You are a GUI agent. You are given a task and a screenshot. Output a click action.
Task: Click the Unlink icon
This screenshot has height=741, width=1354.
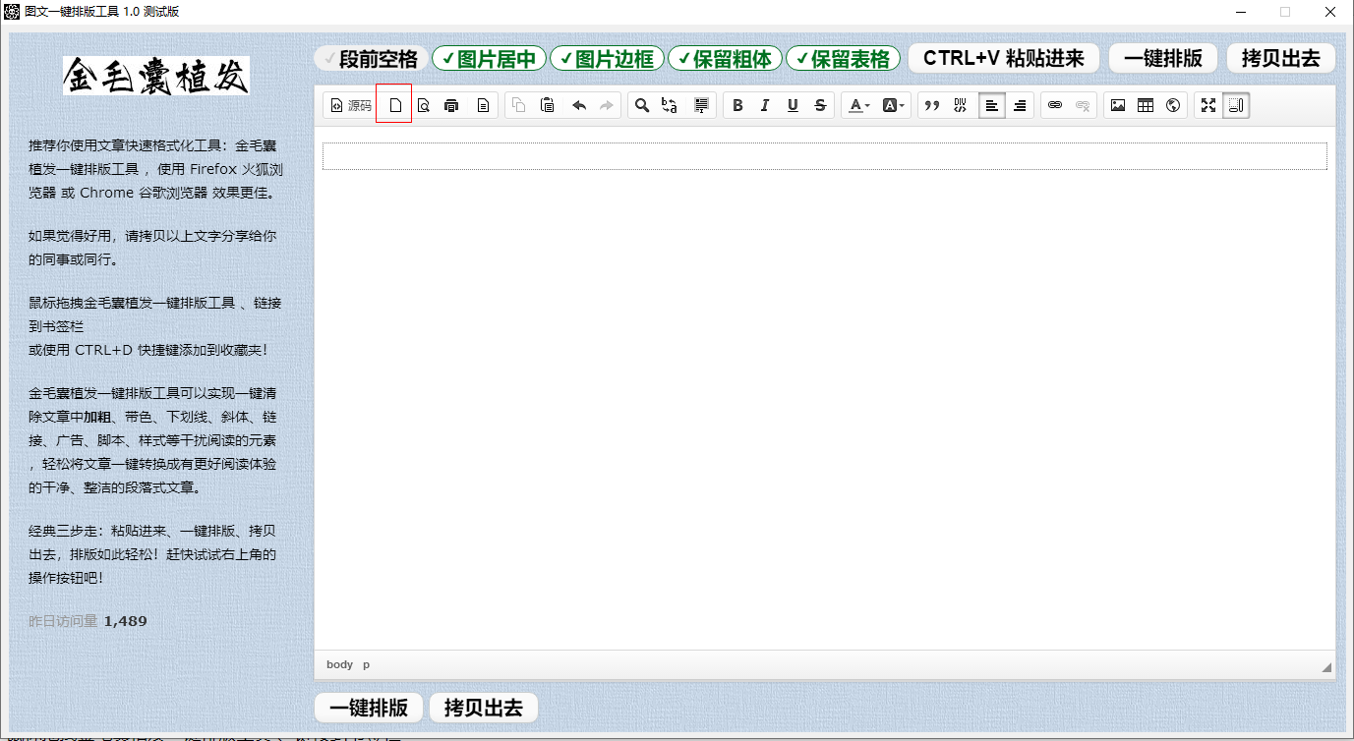tap(1083, 105)
